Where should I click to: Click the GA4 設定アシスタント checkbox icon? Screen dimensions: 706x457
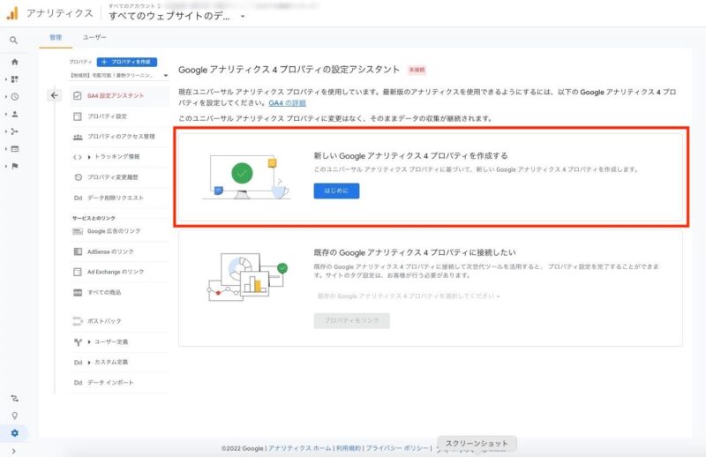tap(78, 95)
